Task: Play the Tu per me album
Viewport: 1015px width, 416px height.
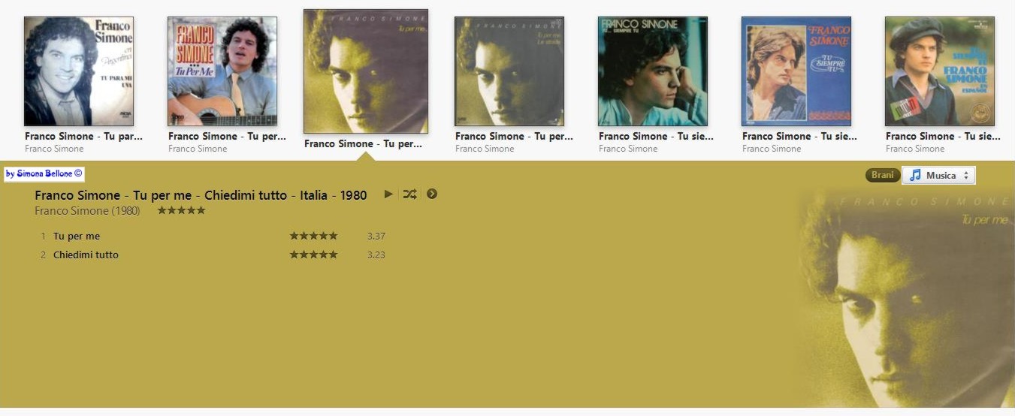Action: 388,194
